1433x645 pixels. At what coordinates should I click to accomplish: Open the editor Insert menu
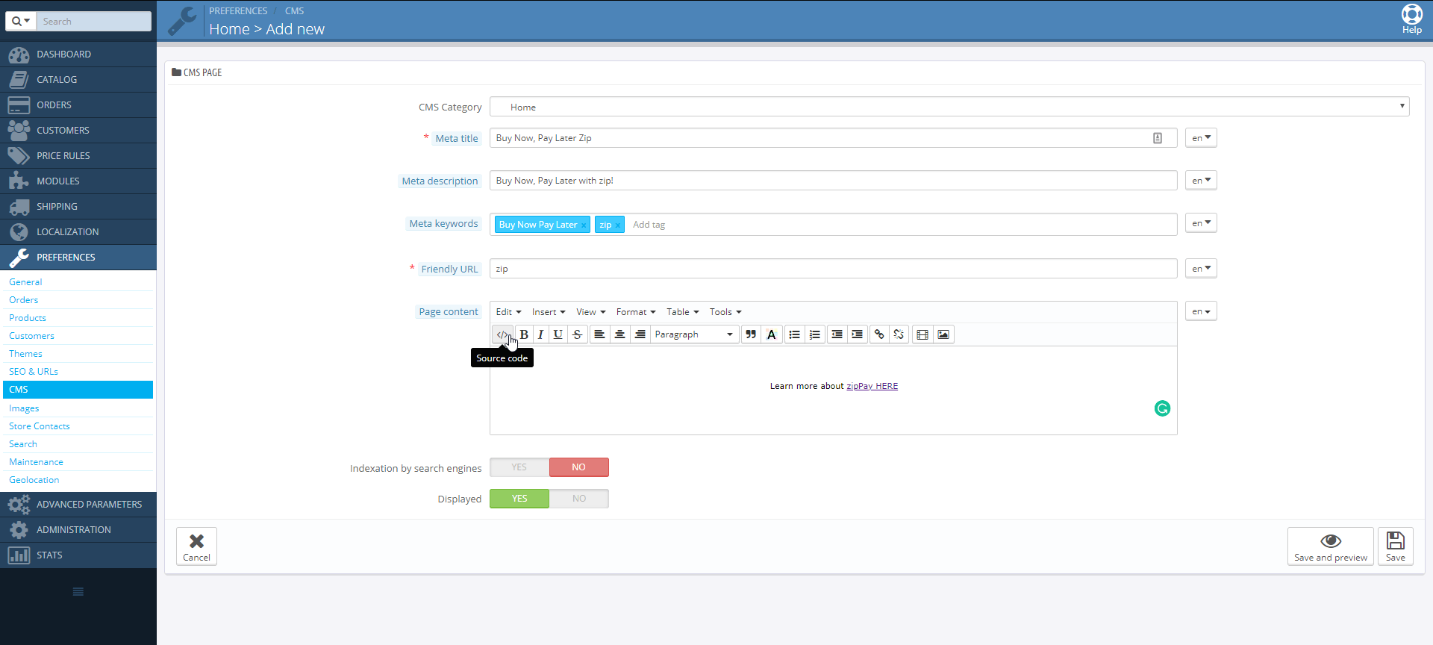click(x=549, y=312)
